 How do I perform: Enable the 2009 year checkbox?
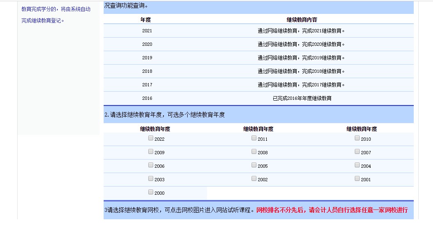point(151,152)
